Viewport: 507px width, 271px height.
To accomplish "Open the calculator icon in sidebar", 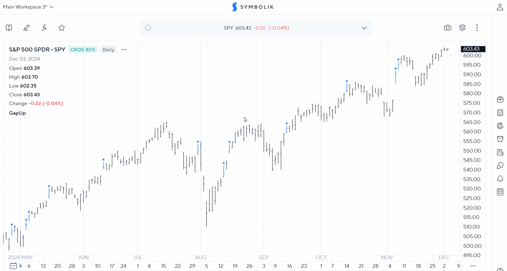I will 500,192.
